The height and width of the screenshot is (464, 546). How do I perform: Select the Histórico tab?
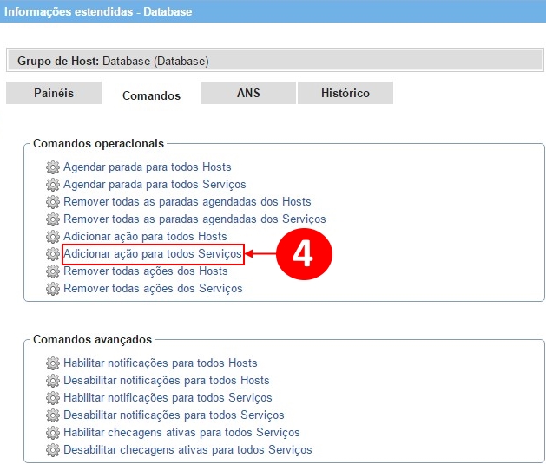345,93
